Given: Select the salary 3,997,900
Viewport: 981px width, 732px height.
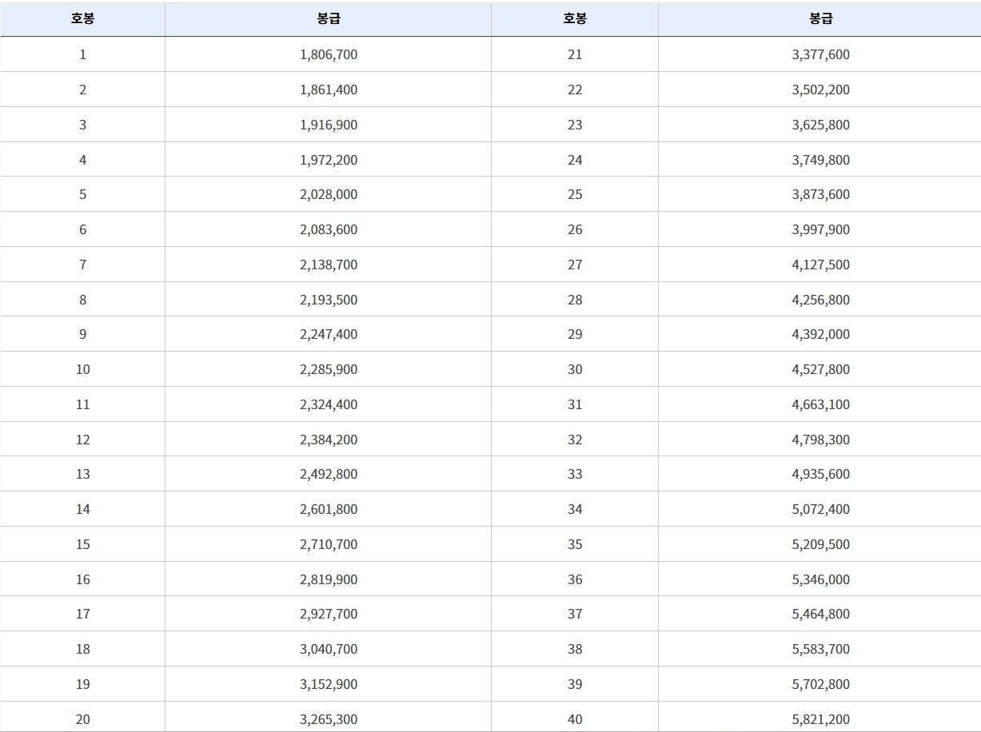Looking at the screenshot, I should pos(821,229).
